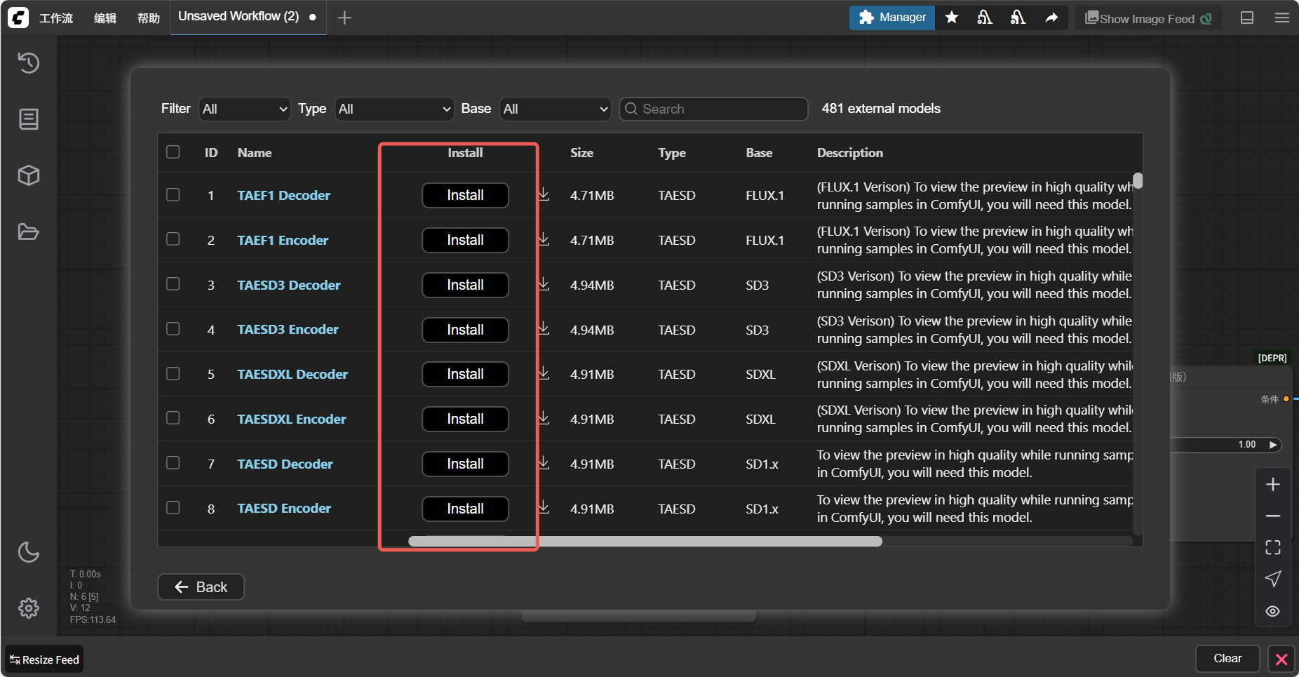This screenshot has height=677, width=1299.
Task: Open the Filter dropdown
Action: click(x=244, y=109)
